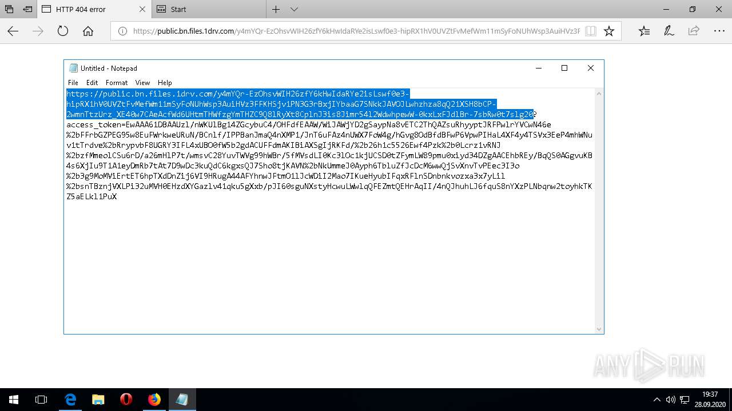Open the network status tray icon
732x411 pixels.
coord(685,400)
